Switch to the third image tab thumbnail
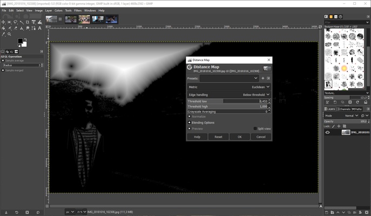This screenshot has height=216, width=371. (84, 19)
